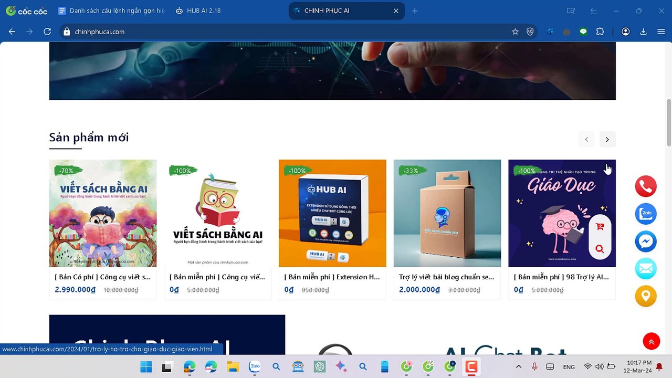Click the Giáo Dục brain mascot product image

coord(562,213)
